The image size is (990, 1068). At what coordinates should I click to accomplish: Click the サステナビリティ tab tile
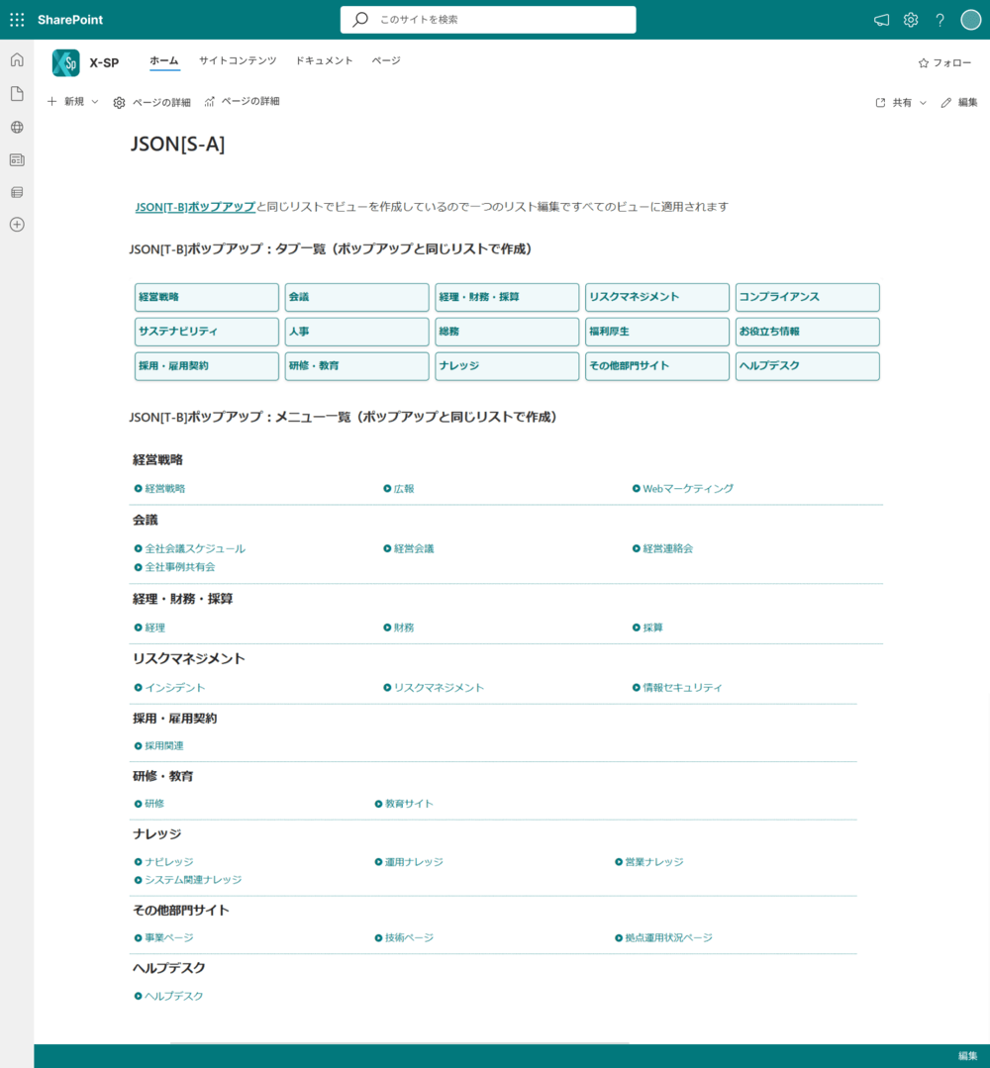tap(207, 332)
